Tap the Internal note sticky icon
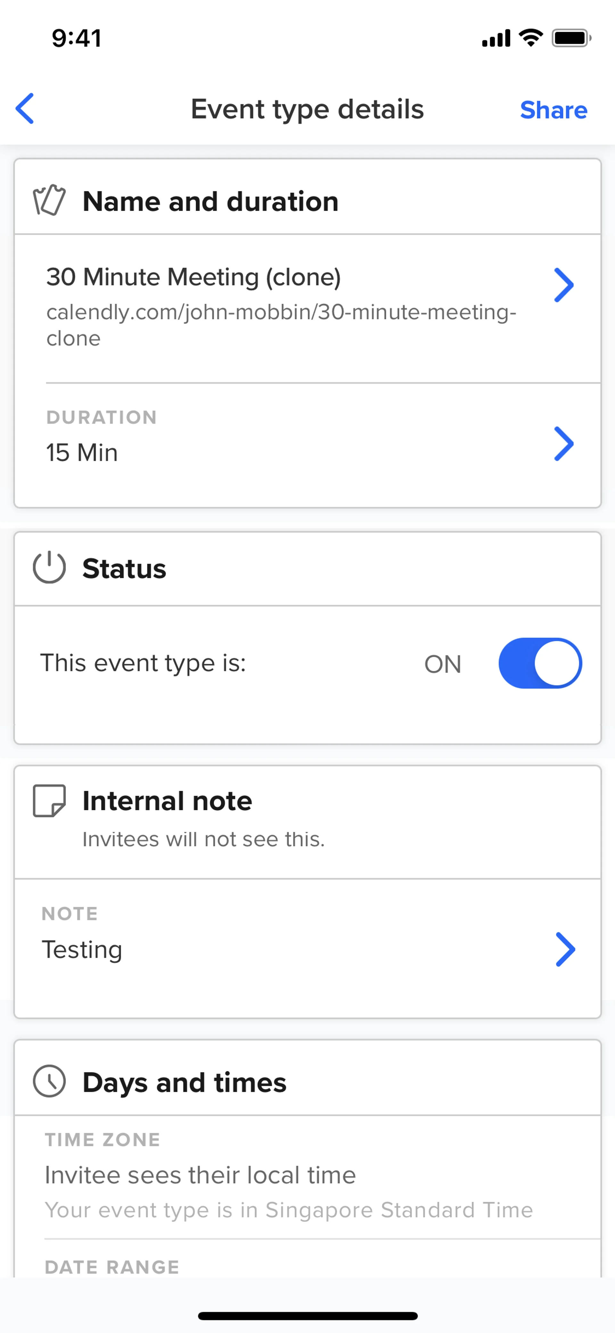The width and height of the screenshot is (615, 1333). click(x=49, y=800)
